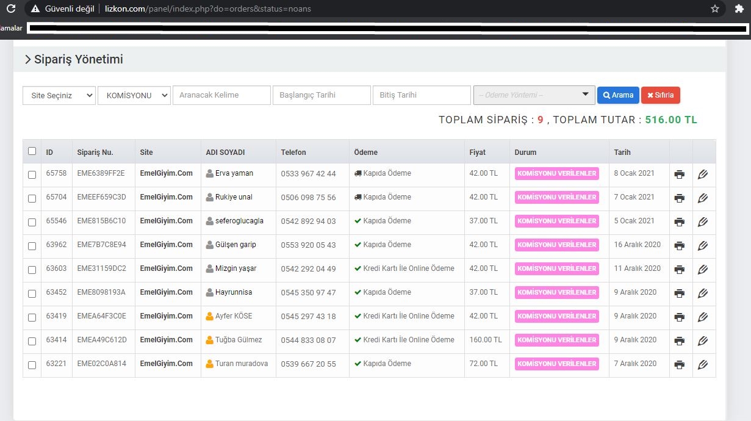Click the Tarih column header
Image resolution: width=751 pixels, height=421 pixels.
point(622,152)
